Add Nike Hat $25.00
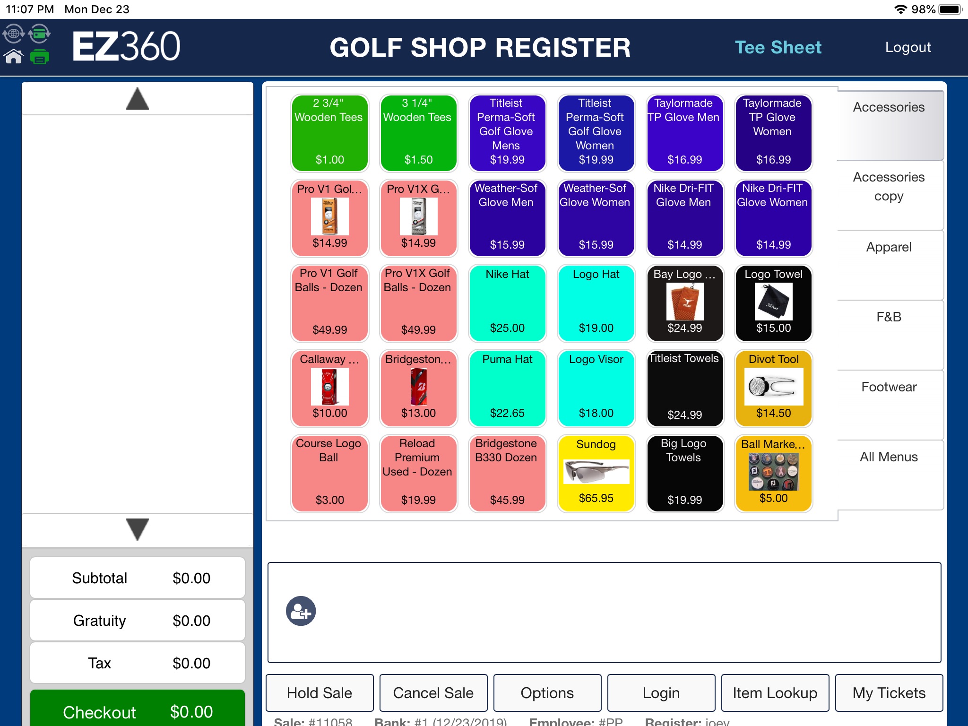The height and width of the screenshot is (726, 968). pos(507,303)
